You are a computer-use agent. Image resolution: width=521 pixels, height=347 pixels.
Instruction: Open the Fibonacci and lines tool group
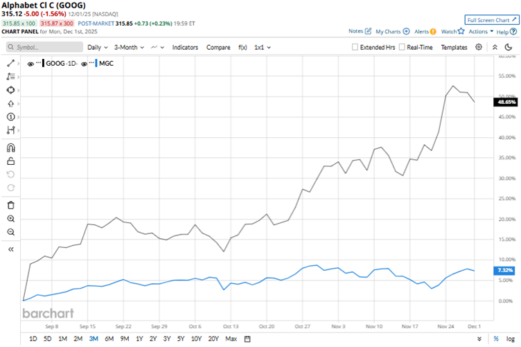10,77
